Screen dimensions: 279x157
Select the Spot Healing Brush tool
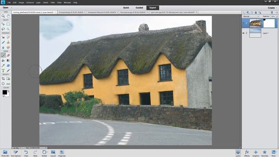[x=8, y=37]
